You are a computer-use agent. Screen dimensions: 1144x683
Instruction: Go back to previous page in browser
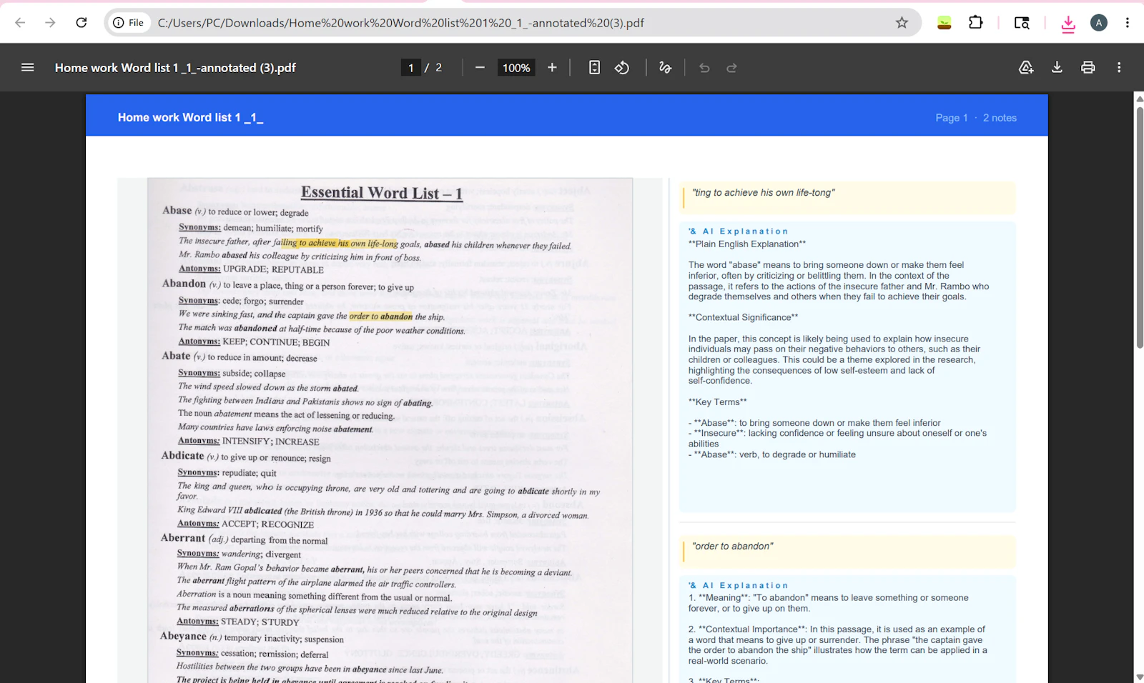(20, 23)
